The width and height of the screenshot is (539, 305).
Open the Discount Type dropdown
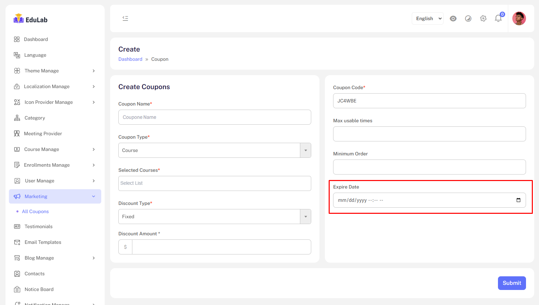214,217
